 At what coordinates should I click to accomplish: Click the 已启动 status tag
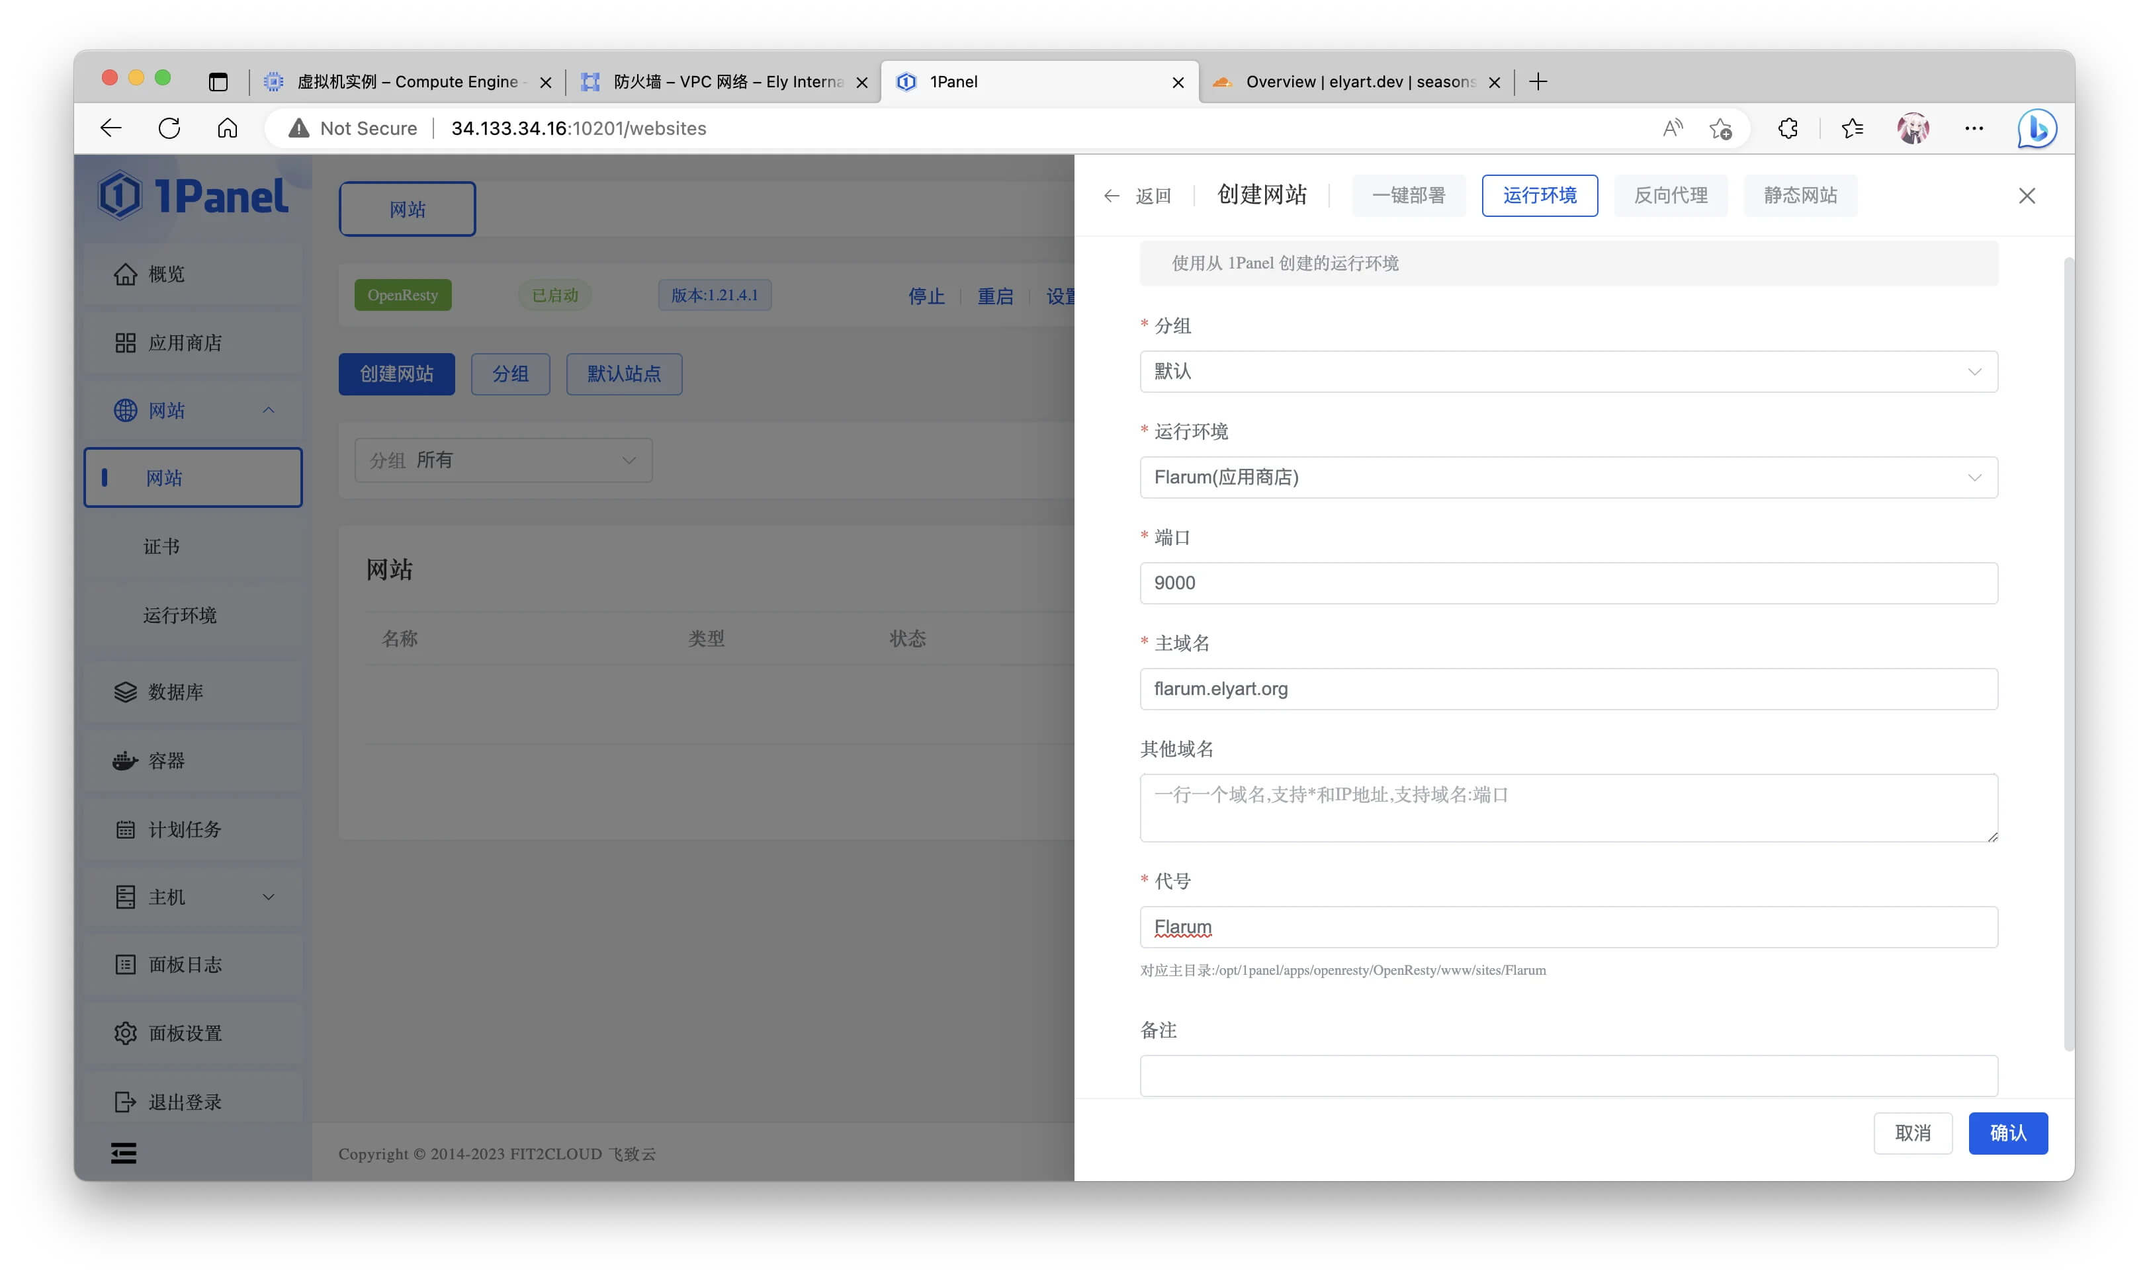tap(554, 295)
